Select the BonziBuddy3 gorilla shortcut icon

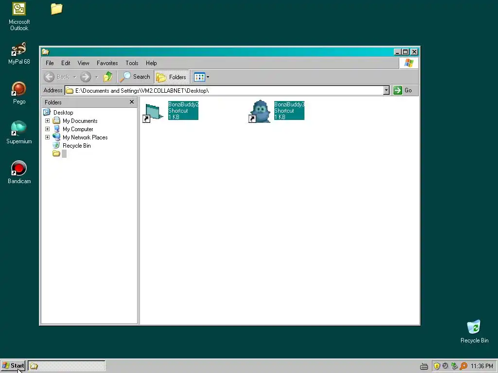(x=260, y=111)
